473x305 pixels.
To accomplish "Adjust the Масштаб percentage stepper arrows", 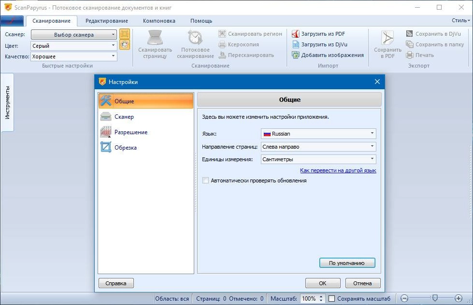I will click(x=321, y=298).
